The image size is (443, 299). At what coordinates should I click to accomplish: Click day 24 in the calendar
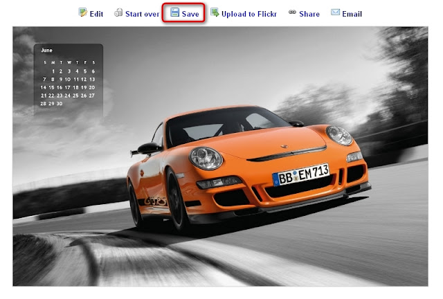pos(68,96)
